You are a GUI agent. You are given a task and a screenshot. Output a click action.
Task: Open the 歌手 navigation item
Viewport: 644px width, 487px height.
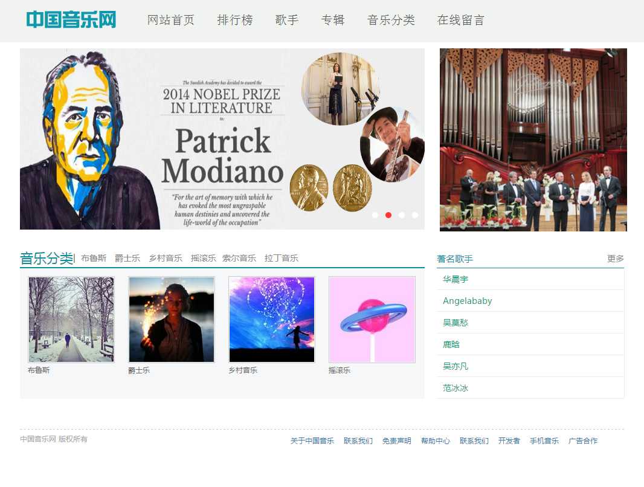point(287,20)
